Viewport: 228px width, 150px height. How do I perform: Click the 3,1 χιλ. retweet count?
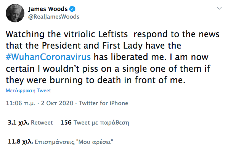18,123
